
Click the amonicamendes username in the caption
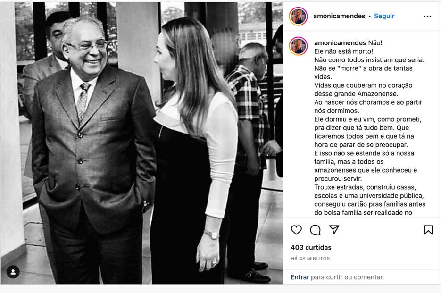coord(340,43)
